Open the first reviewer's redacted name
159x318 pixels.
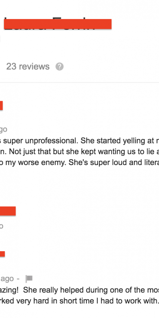(1, 106)
